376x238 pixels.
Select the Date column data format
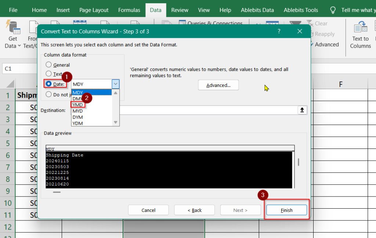49,84
